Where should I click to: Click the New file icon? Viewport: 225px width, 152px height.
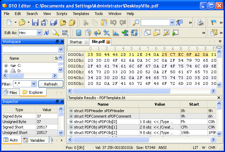pyautogui.click(x=9, y=22)
